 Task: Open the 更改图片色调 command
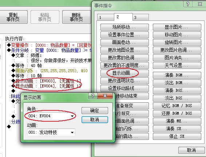coord(177,50)
